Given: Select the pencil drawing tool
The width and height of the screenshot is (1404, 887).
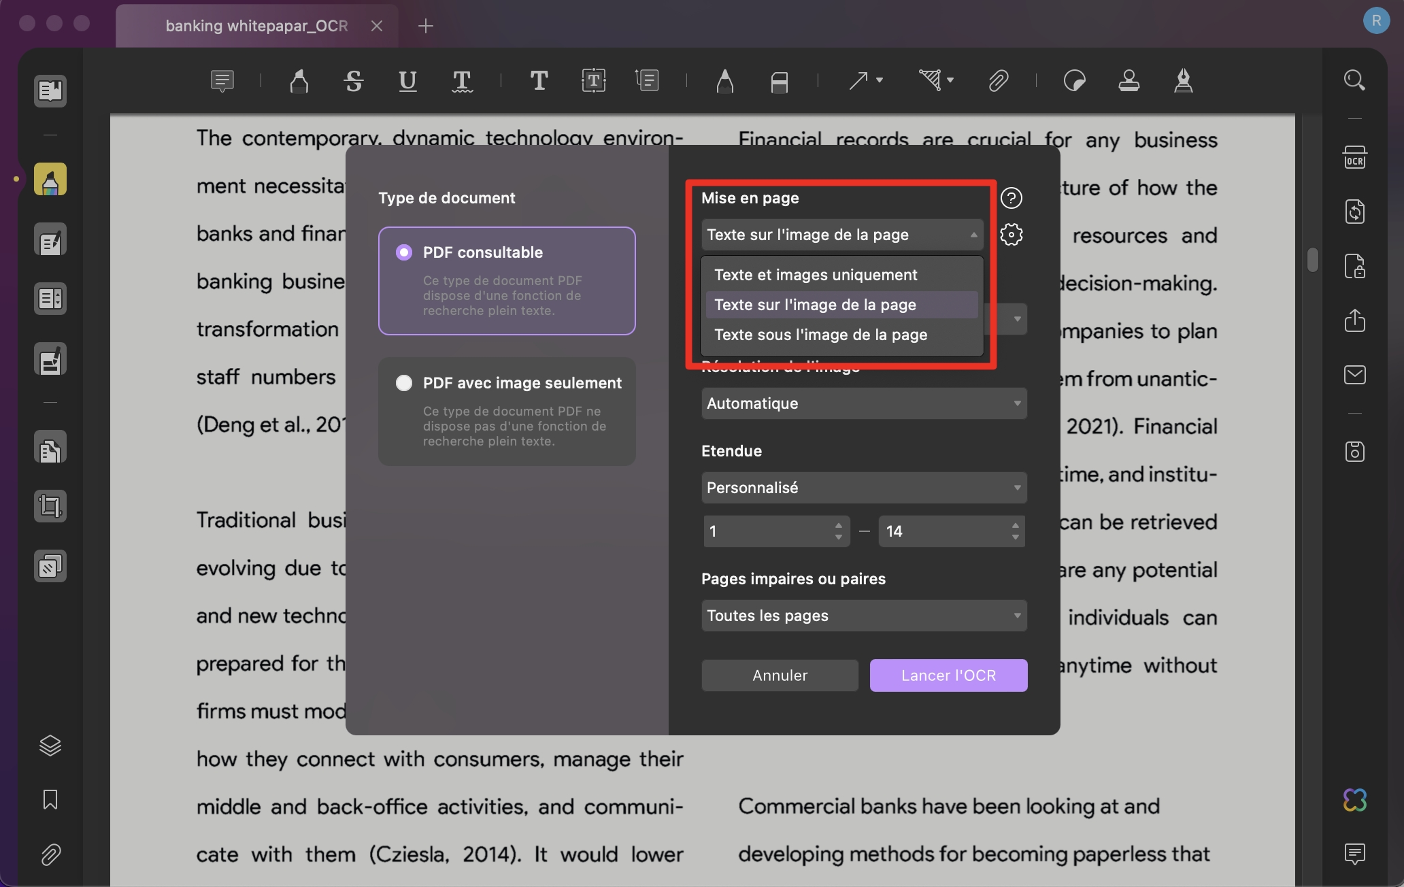Looking at the screenshot, I should pyautogui.click(x=724, y=81).
